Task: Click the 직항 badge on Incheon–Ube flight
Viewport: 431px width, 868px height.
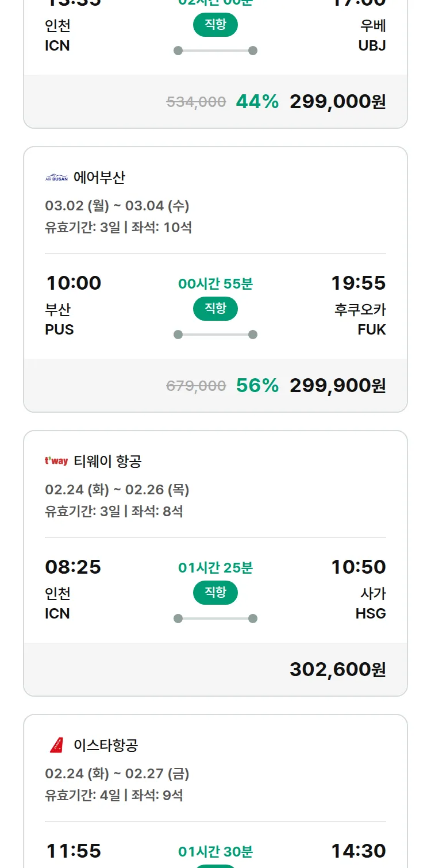Action: pyautogui.click(x=215, y=25)
